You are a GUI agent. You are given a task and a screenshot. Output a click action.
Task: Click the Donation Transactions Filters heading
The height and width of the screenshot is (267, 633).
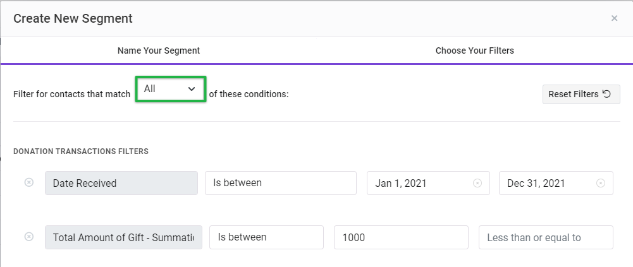click(81, 151)
